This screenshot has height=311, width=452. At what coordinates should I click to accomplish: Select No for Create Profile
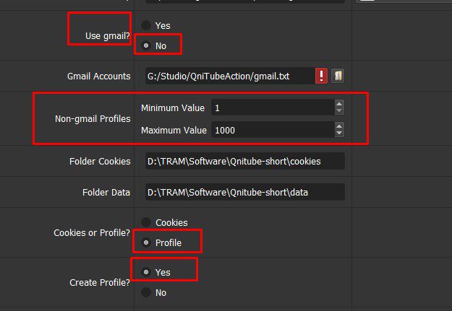(x=146, y=292)
